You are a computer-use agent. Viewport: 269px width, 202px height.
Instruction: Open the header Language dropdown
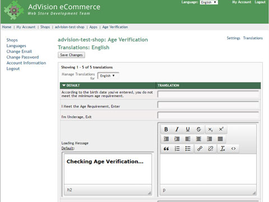tap(208, 2)
